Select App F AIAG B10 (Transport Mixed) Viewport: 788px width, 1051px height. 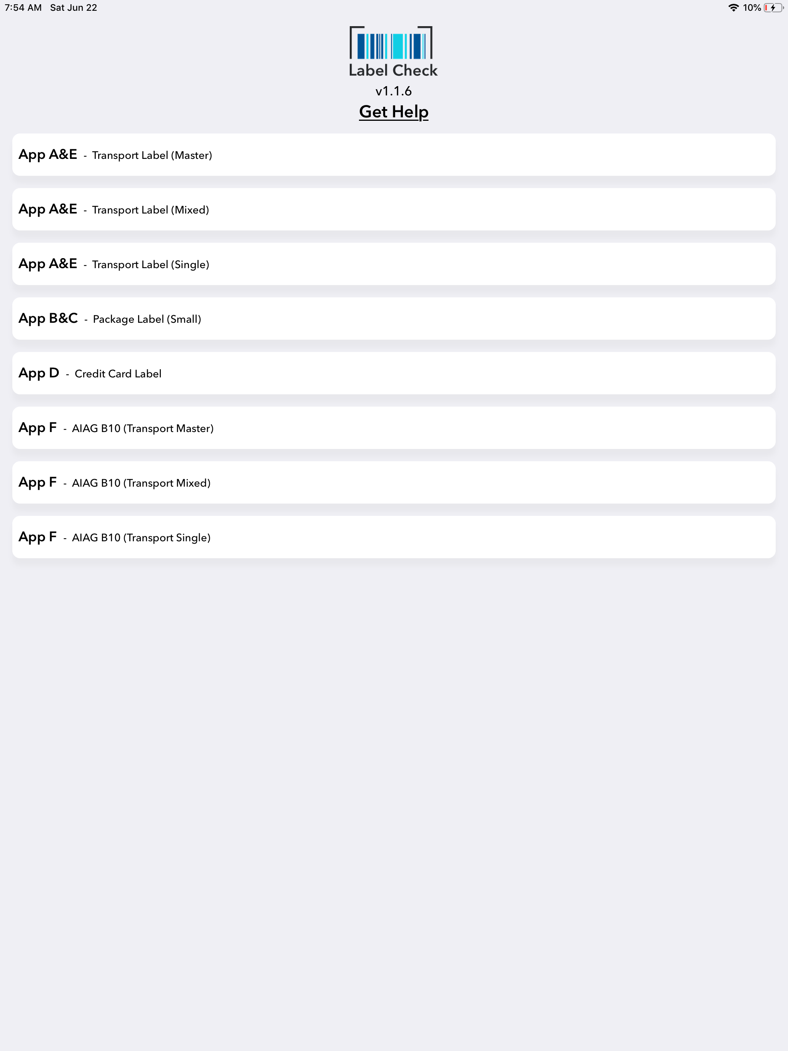(x=394, y=483)
